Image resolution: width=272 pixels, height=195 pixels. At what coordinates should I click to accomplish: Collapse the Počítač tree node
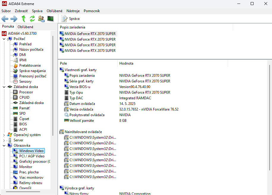[4, 39]
